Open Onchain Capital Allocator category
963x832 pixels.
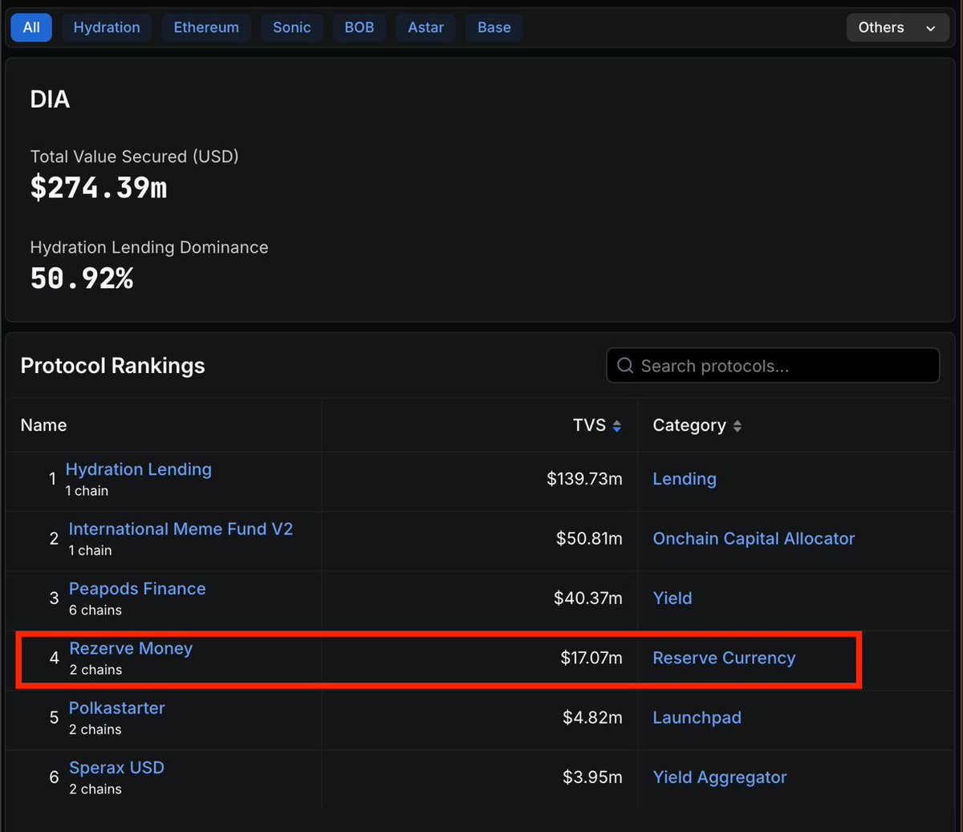(754, 538)
